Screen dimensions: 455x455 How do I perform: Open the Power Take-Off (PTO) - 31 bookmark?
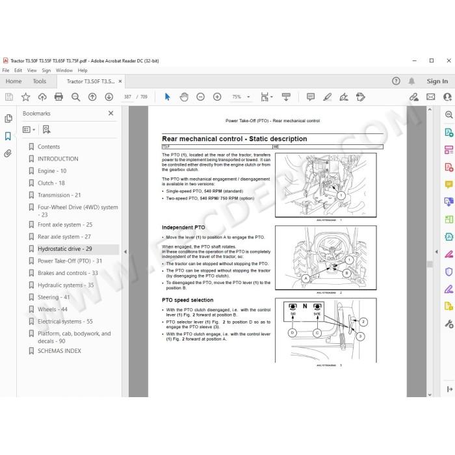[70, 261]
